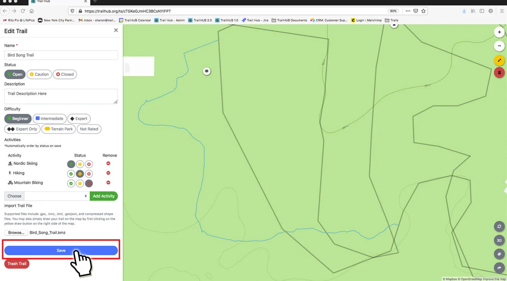This screenshot has width=507, height=281.
Task: Open the Trails bookmarks folder
Action: click(x=392, y=20)
